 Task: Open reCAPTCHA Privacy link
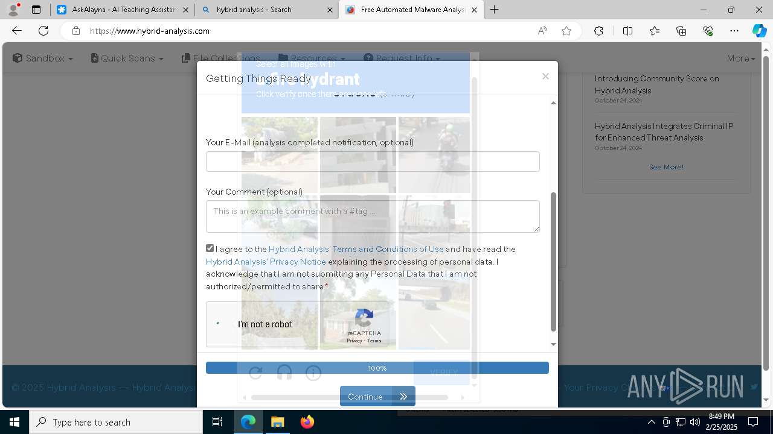coord(354,341)
